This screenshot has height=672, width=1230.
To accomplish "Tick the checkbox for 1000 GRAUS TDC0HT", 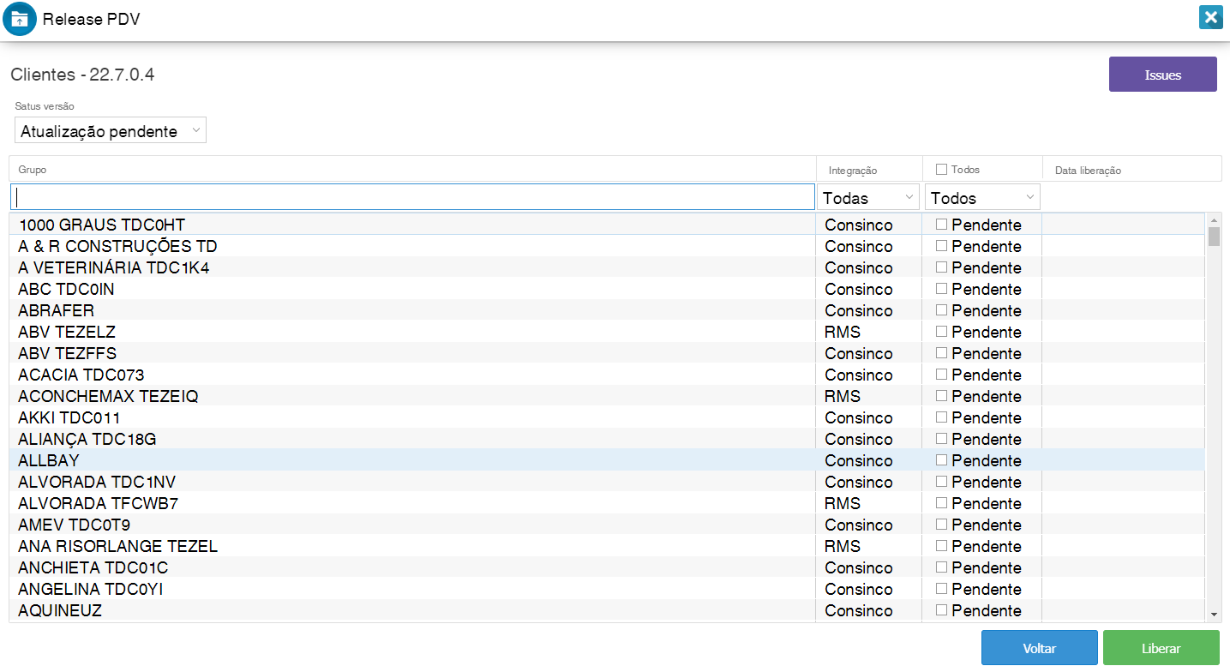I will click(941, 225).
